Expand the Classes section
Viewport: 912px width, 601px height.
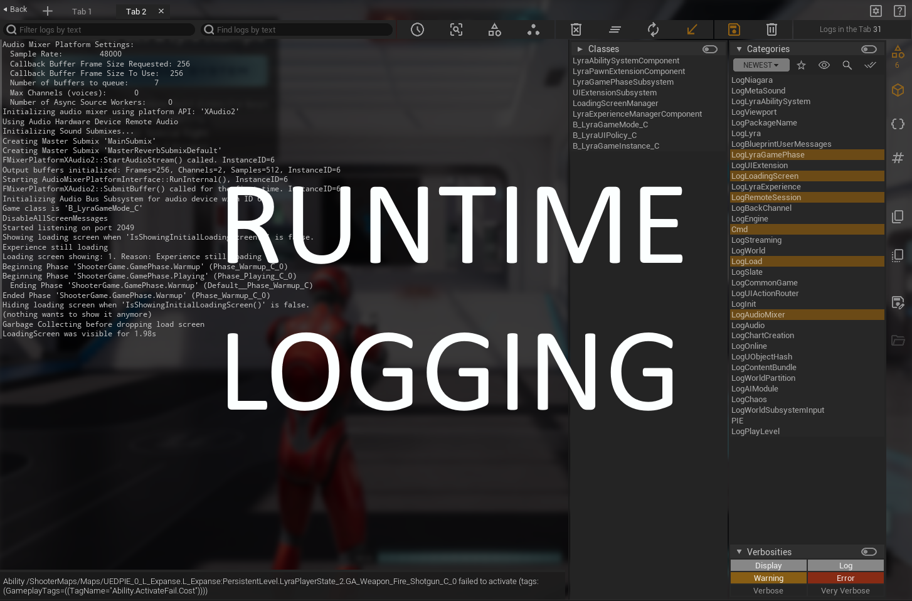tap(580, 48)
